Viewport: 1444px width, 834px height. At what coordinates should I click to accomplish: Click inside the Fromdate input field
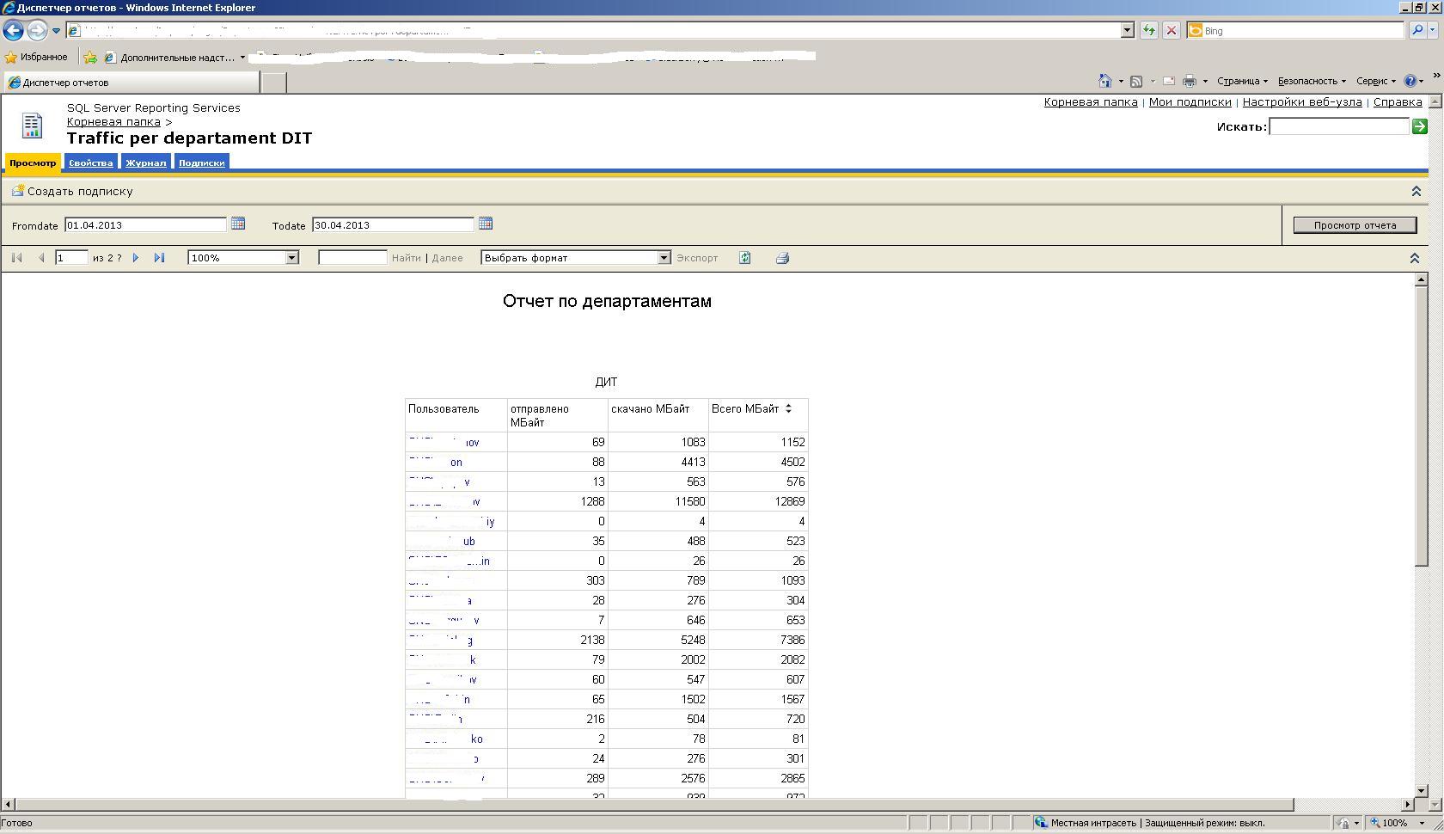(146, 224)
